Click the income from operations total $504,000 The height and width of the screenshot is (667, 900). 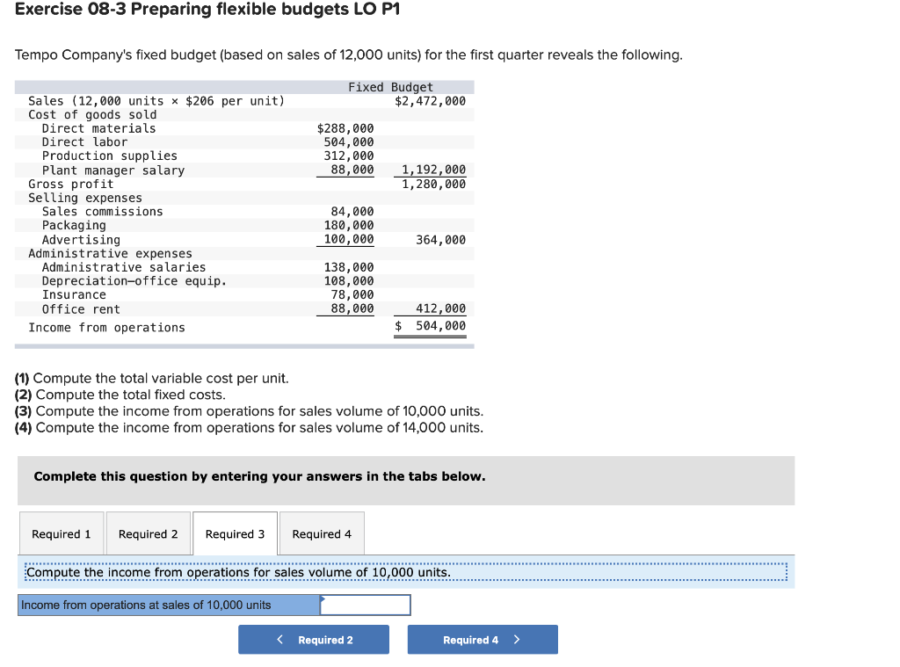coord(431,326)
